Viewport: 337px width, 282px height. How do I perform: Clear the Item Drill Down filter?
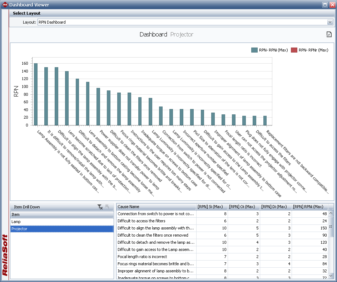pyautogui.click(x=100, y=207)
